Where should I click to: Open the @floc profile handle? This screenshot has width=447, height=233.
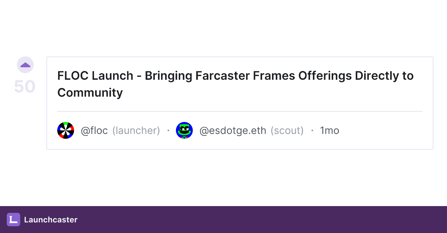(94, 131)
